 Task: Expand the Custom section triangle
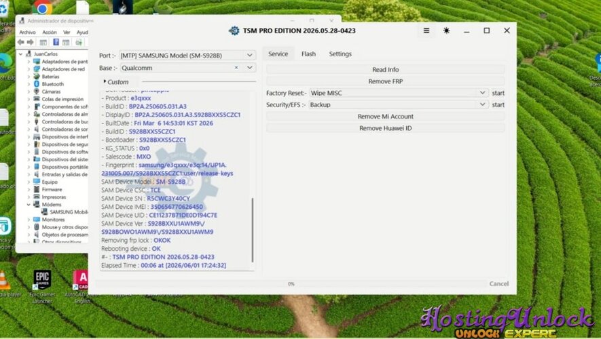(105, 81)
